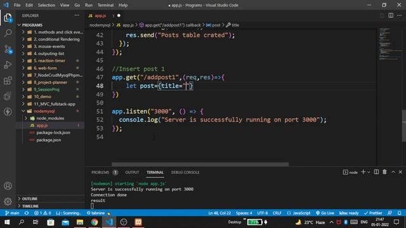The height and width of the screenshot is (228, 406).
Task: Open the Run menu
Action: pyautogui.click(x=89, y=5)
